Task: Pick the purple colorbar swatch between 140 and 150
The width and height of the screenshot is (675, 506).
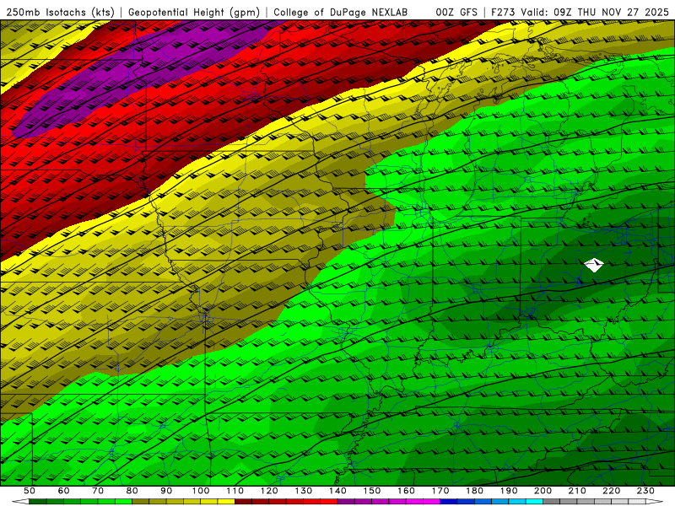Action: coord(346,502)
